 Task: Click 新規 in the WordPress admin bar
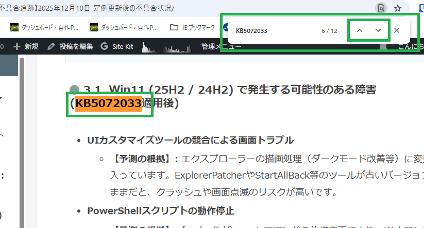[26, 46]
